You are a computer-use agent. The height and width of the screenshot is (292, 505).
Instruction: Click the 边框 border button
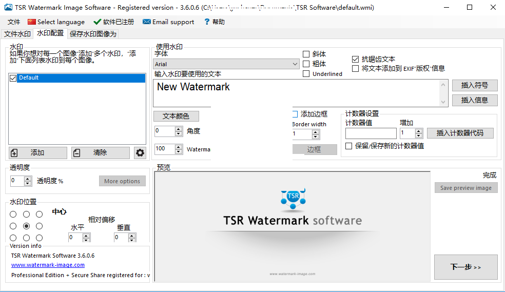point(314,149)
